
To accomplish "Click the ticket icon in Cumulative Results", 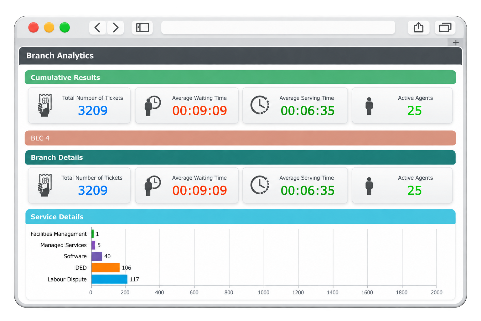I will click(45, 105).
